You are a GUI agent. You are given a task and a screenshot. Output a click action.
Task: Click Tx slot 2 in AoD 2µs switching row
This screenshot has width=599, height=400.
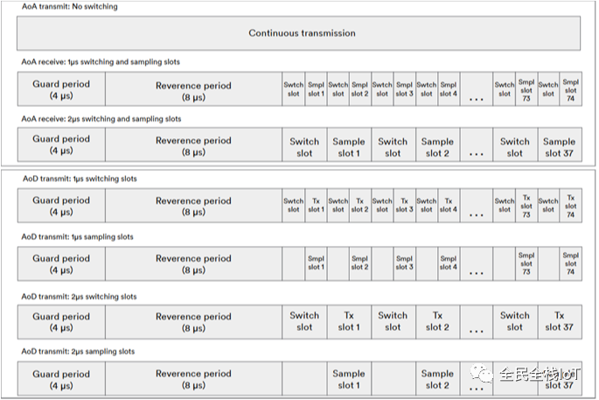point(436,321)
